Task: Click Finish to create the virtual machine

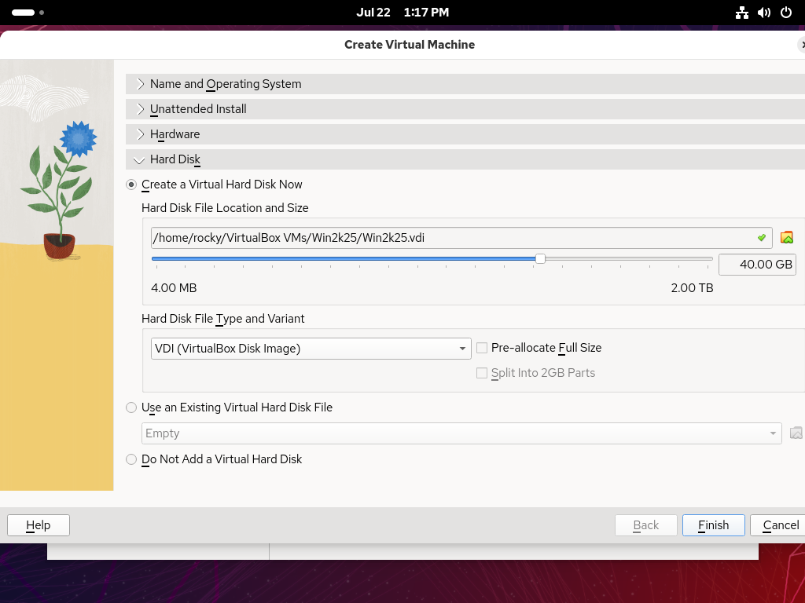Action: coord(713,524)
